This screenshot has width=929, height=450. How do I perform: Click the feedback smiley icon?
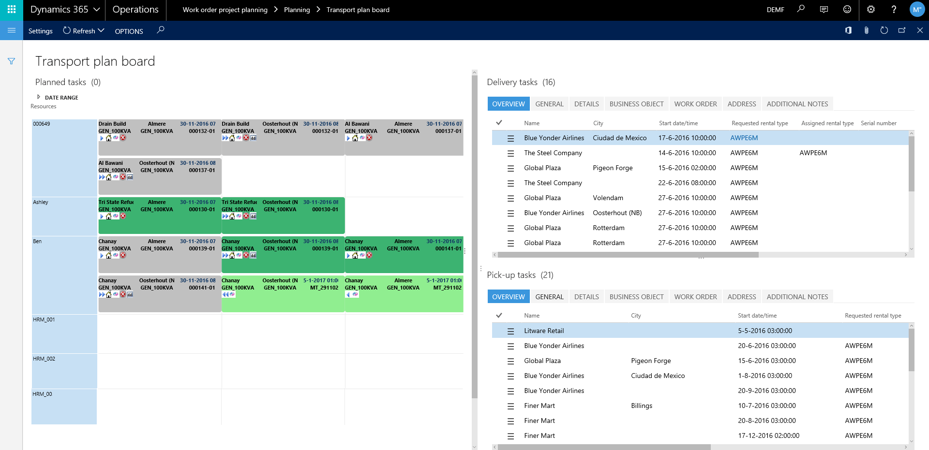(847, 9)
